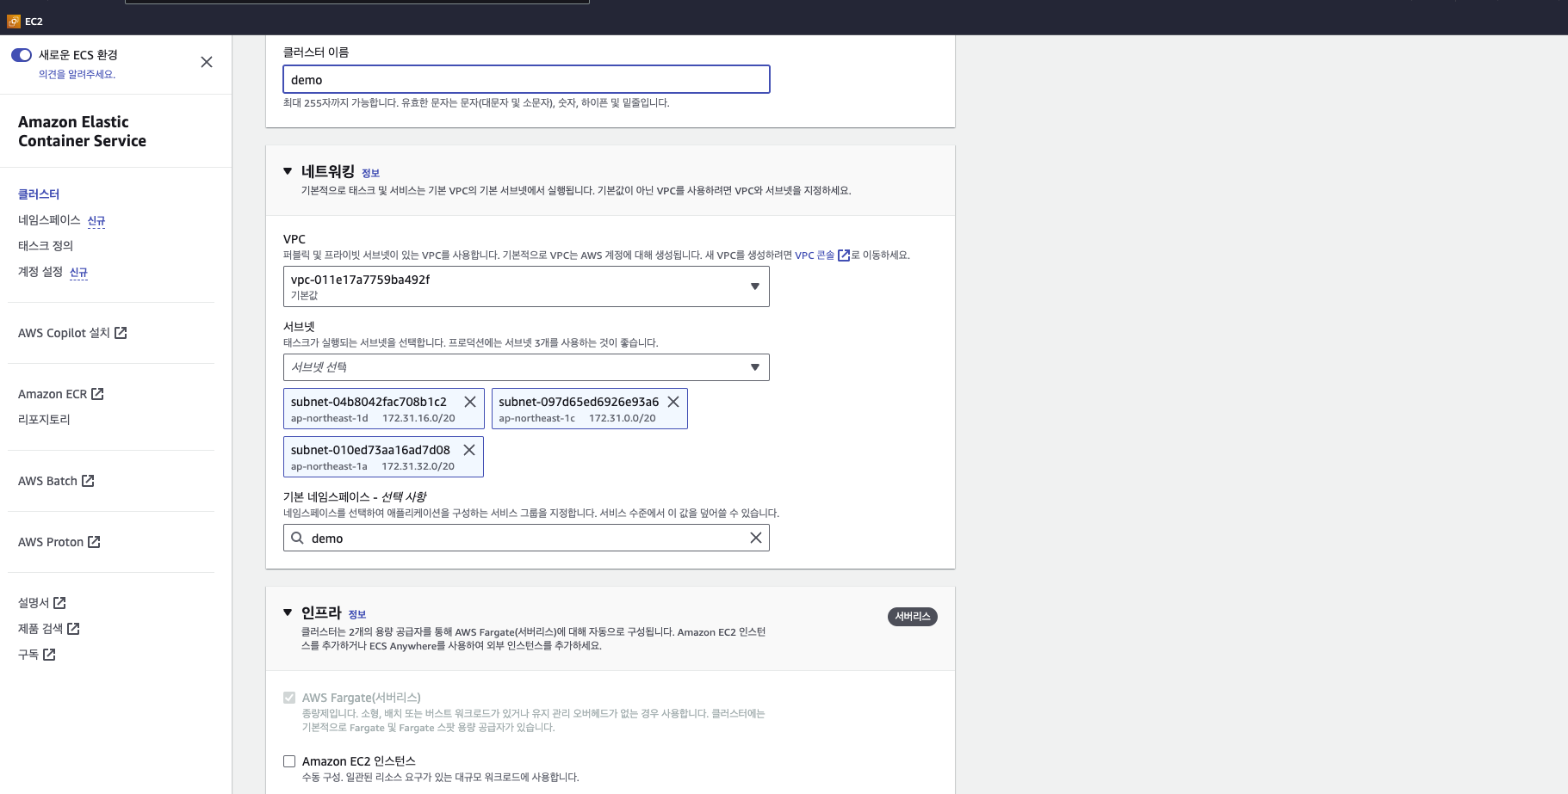Open the feedback link under new ECS environment
Viewport: 1568px width, 794px height.
coord(77,74)
